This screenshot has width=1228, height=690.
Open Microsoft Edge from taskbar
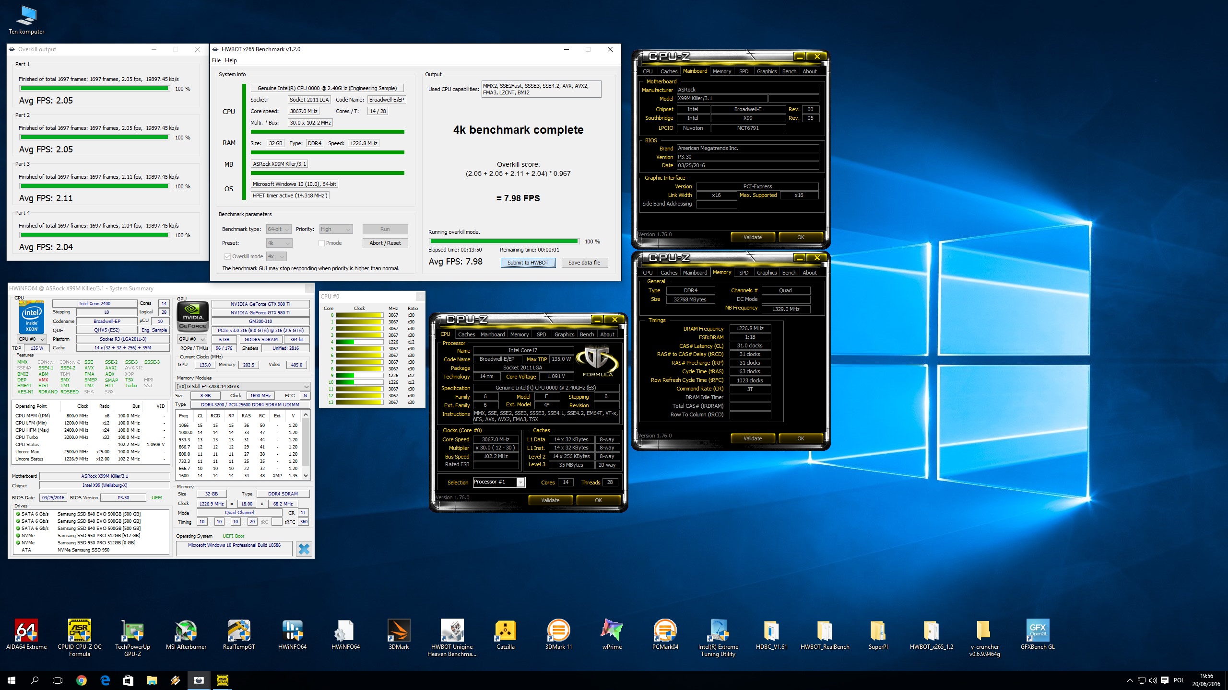point(105,680)
